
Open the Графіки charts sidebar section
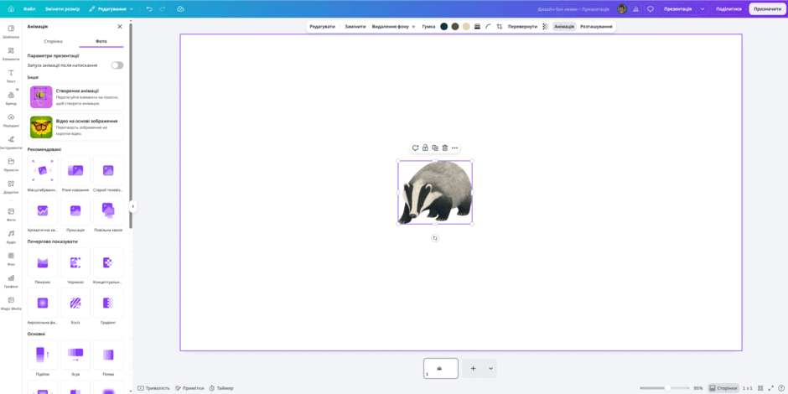point(11,281)
